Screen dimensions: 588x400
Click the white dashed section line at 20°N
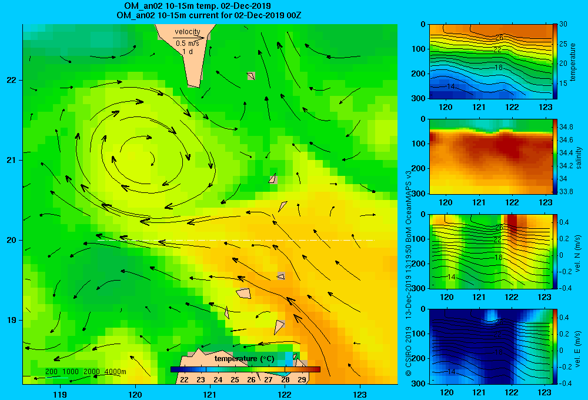tap(236, 240)
